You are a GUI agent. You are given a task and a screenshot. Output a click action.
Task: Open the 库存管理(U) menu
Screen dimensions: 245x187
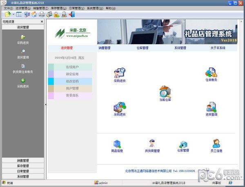tap(58, 8)
